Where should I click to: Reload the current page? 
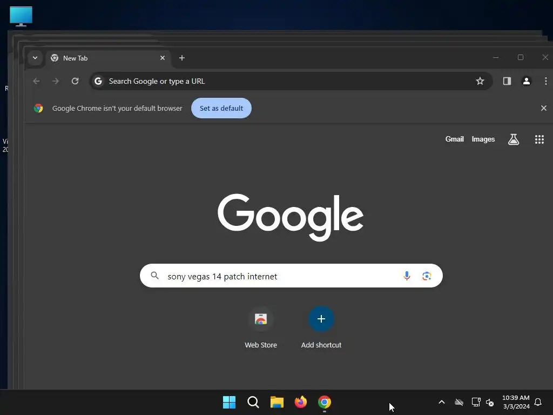point(75,81)
